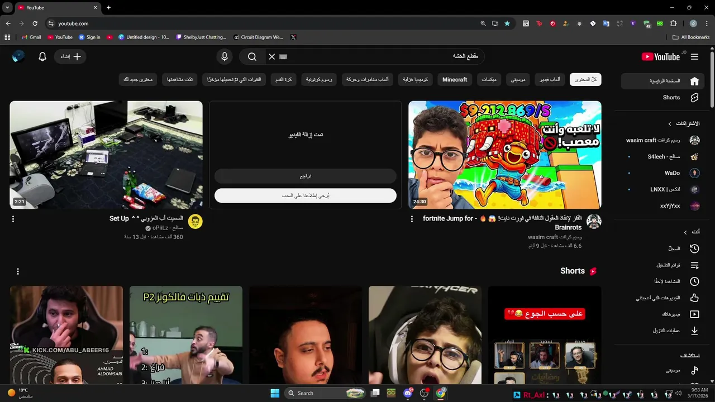715x402 pixels.
Task: Click the address bar showing youtube.com
Action: point(263,23)
